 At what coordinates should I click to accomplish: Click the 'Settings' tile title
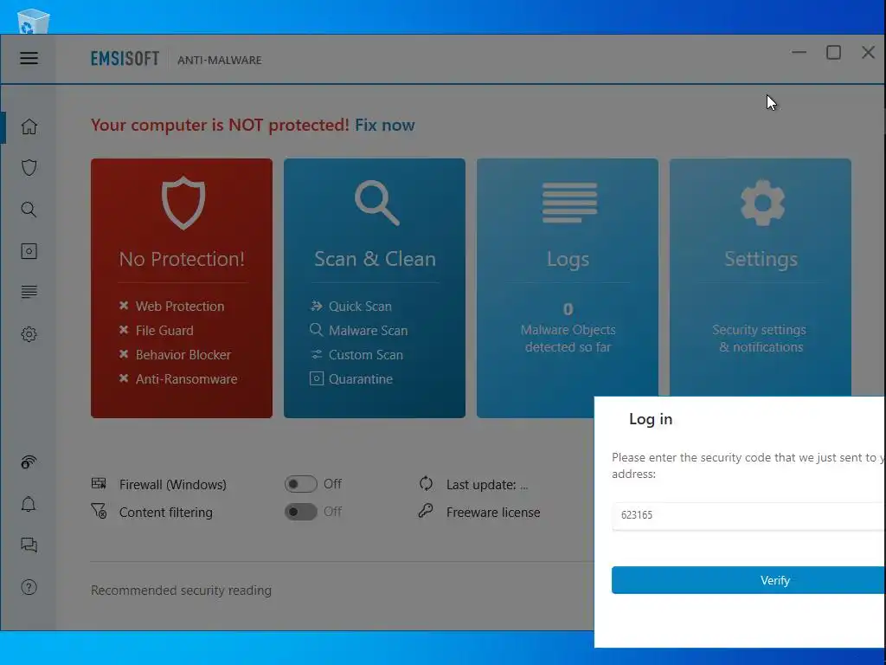[761, 259]
